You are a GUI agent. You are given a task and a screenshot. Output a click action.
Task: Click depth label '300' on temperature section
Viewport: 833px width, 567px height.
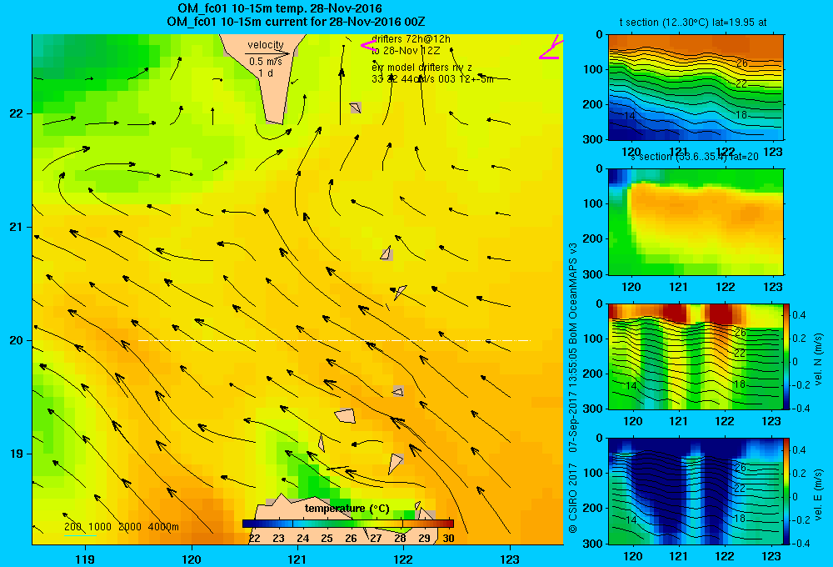(x=593, y=139)
